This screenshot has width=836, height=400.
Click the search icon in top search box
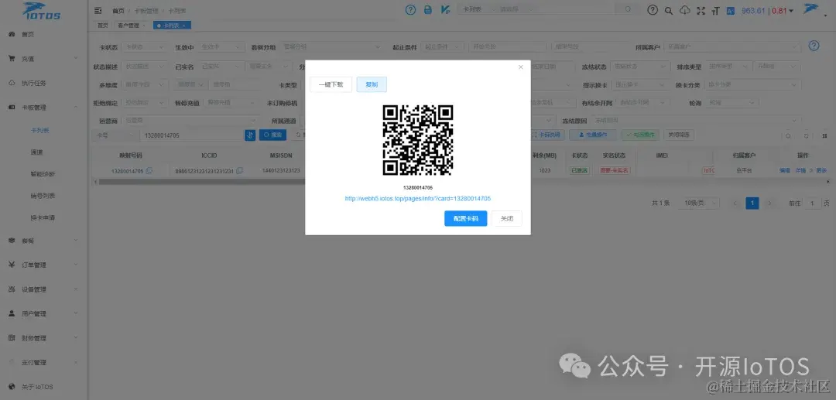[x=628, y=9]
